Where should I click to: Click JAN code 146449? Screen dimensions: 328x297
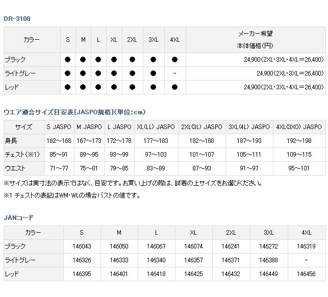(x=269, y=274)
